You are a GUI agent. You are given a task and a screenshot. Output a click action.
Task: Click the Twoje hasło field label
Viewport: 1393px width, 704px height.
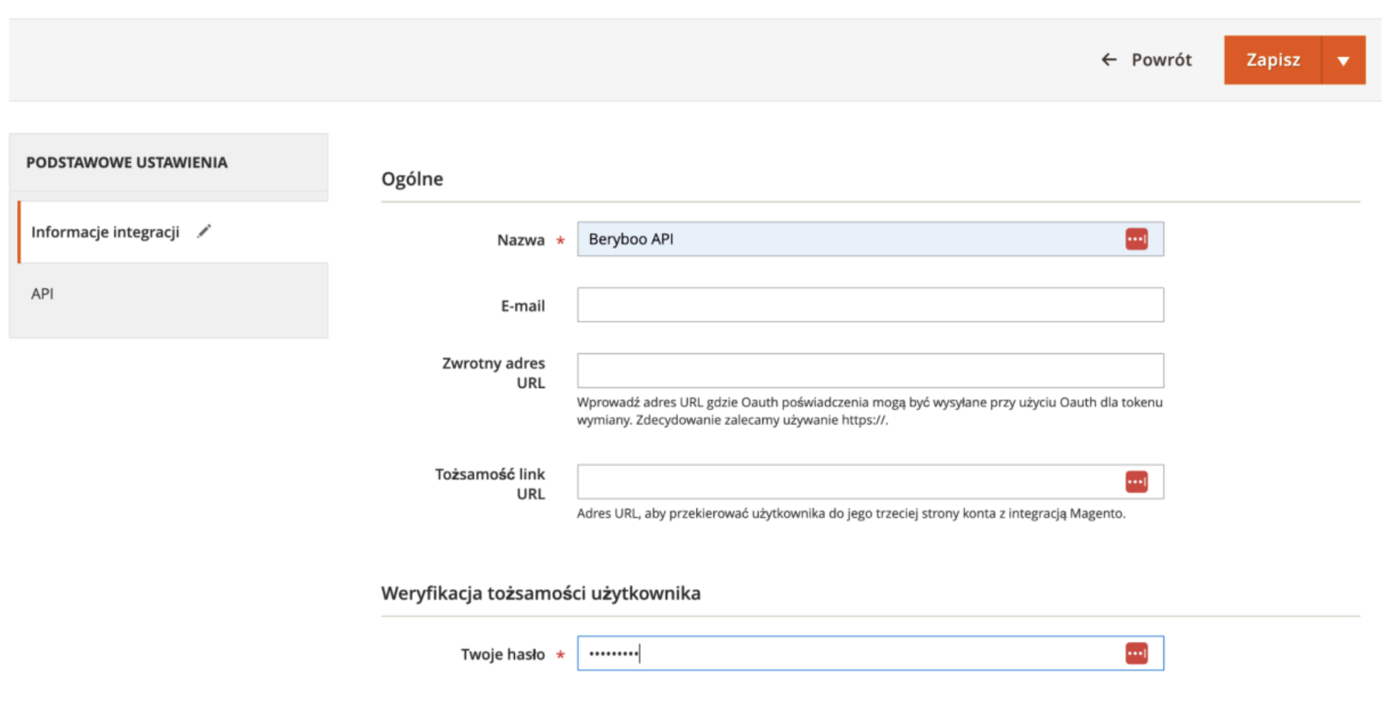click(x=502, y=654)
